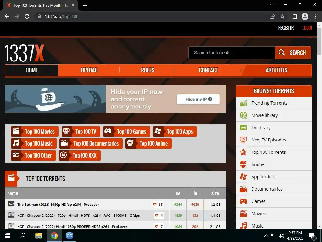Open qBittorrent from the taskbar
322x242 pixels.
(69, 236)
